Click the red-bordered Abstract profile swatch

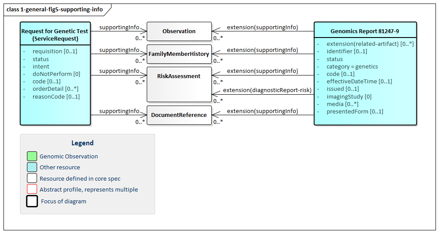32,189
